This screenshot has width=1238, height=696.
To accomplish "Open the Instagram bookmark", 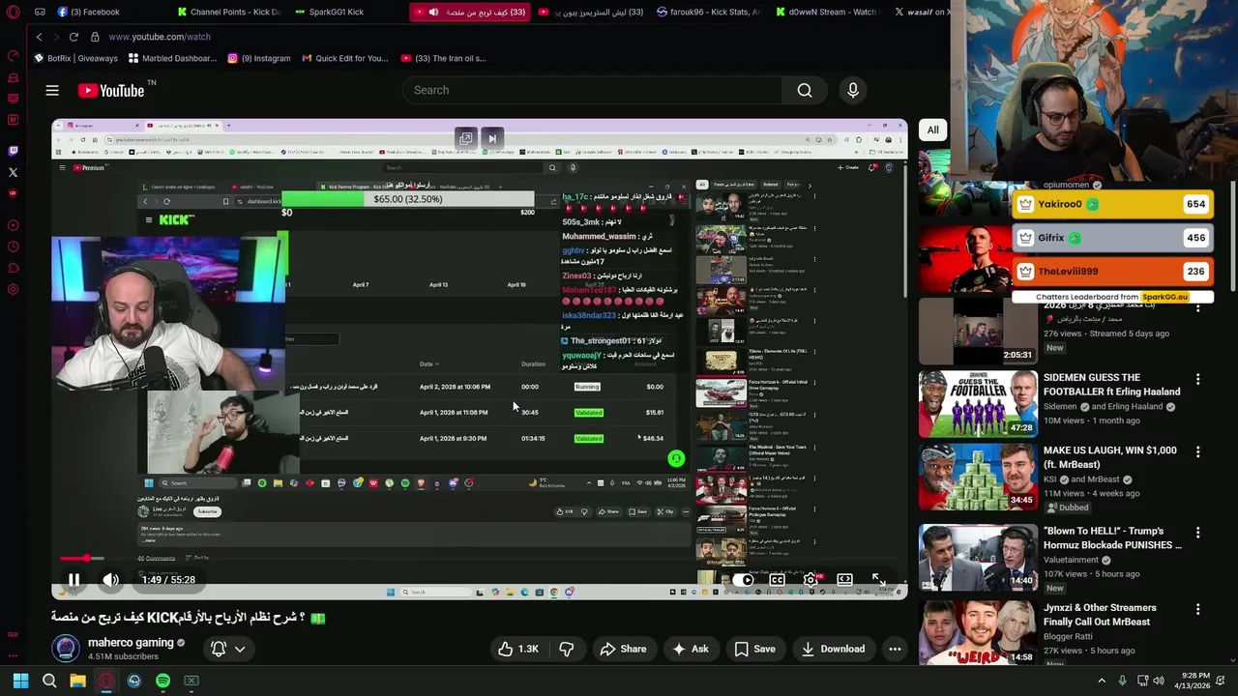I will [258, 58].
